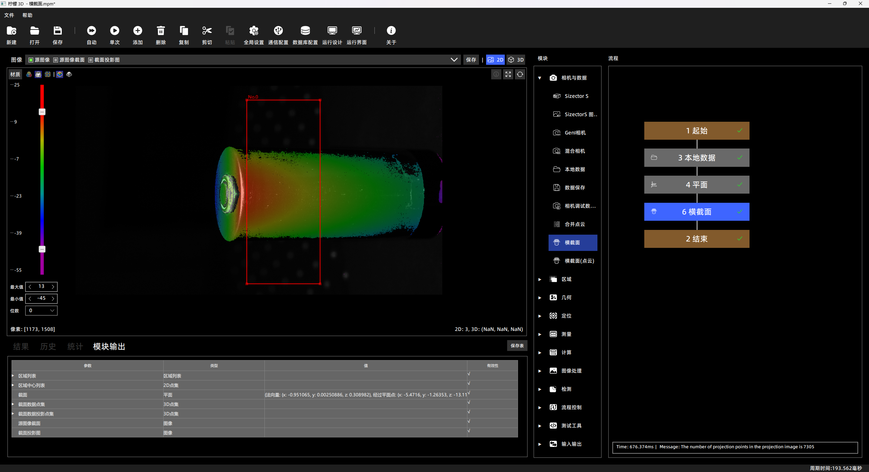Open the 位数 digits dropdown
869x472 pixels.
click(x=41, y=310)
